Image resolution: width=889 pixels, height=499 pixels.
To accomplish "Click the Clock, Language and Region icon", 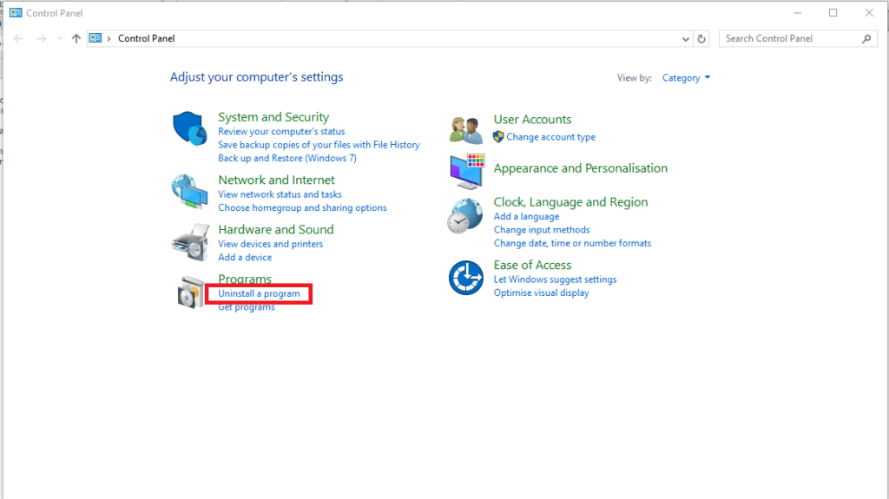I will (464, 216).
